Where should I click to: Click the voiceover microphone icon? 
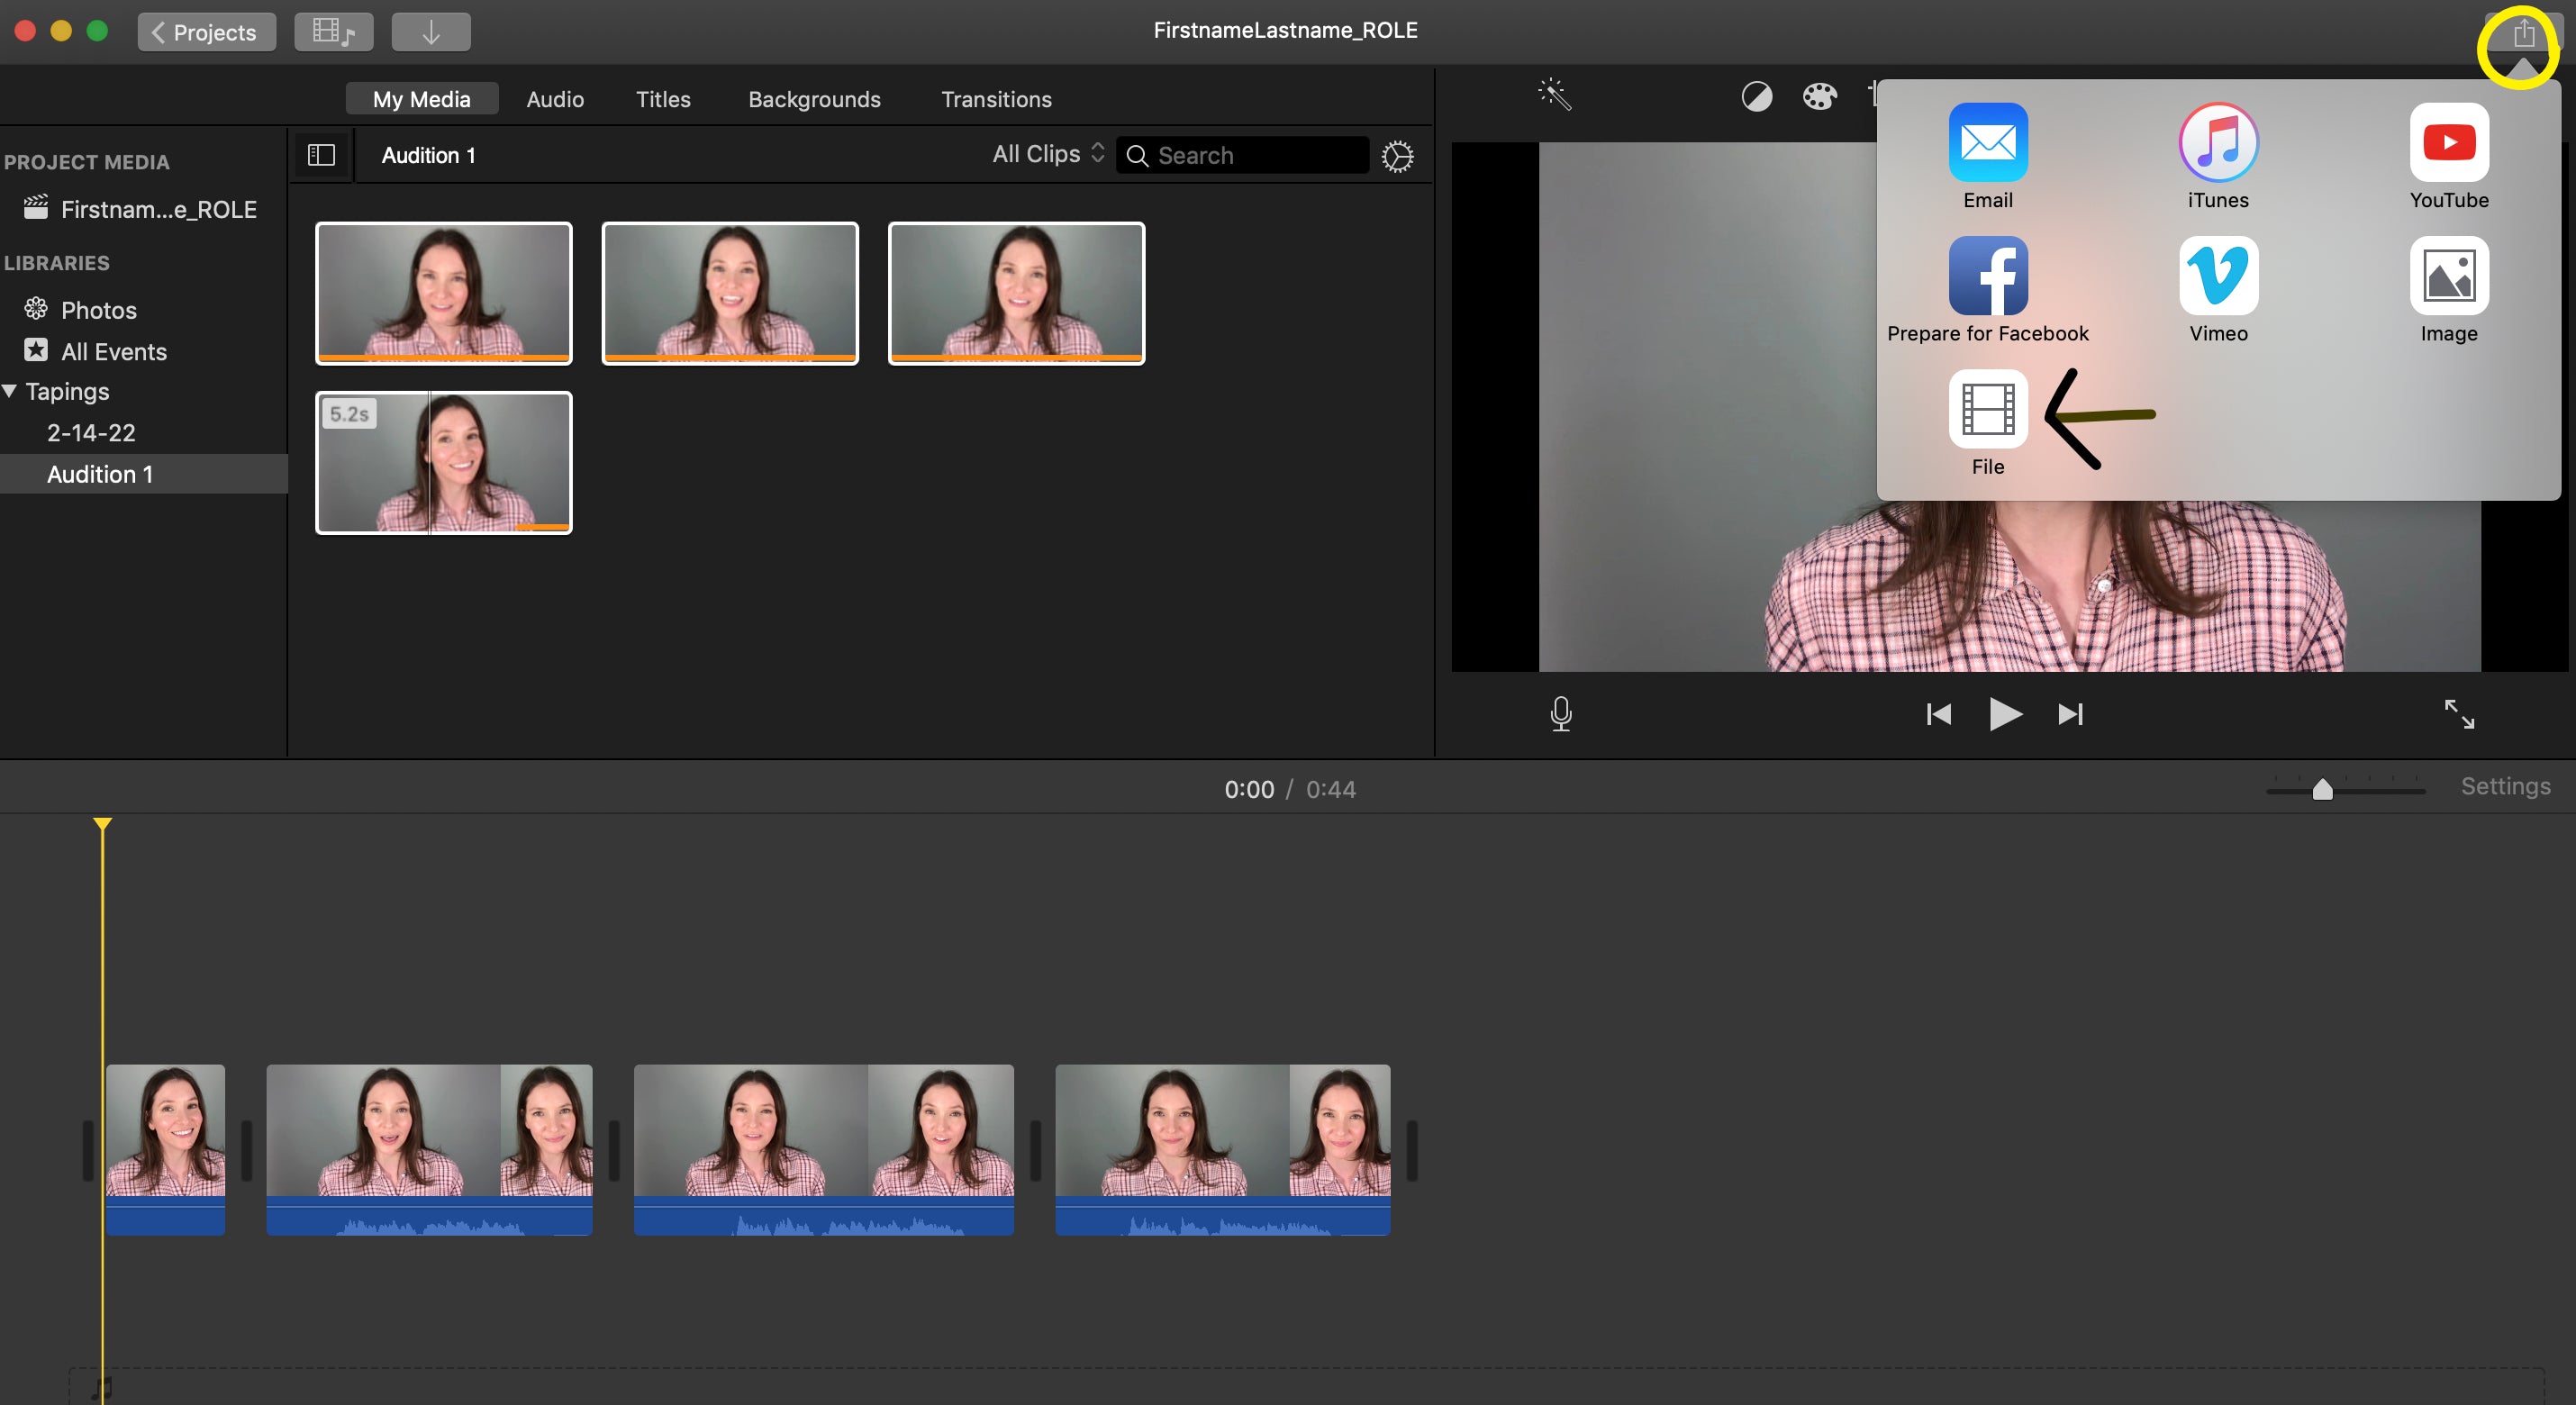click(x=1560, y=714)
